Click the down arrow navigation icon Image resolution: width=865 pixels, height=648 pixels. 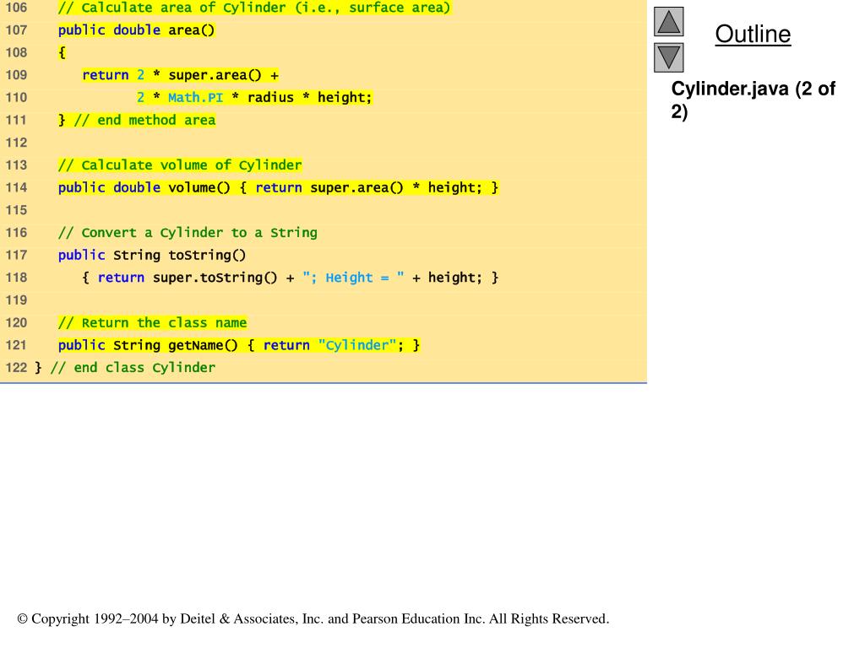pos(669,58)
